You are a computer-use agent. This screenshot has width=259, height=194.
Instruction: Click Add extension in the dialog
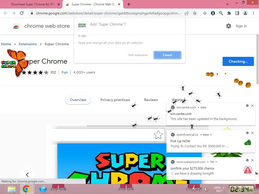pyautogui.click(x=138, y=55)
